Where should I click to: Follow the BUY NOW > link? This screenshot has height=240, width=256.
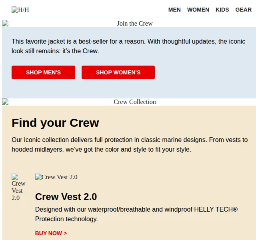pyautogui.click(x=51, y=233)
